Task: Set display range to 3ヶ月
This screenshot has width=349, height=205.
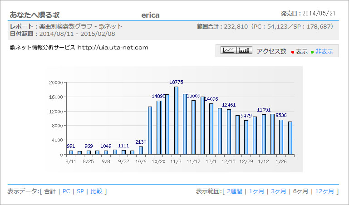Action: 279,191
